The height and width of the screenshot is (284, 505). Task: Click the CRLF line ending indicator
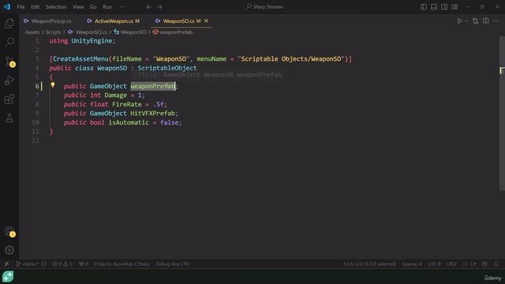(451, 263)
